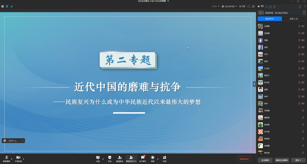Click the 安全 shield icon
The height and width of the screenshot is (164, 307).
pyautogui.click(x=109, y=157)
